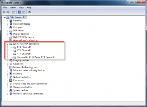
Task: Click the Processors category icon
Action: coord(11,80)
